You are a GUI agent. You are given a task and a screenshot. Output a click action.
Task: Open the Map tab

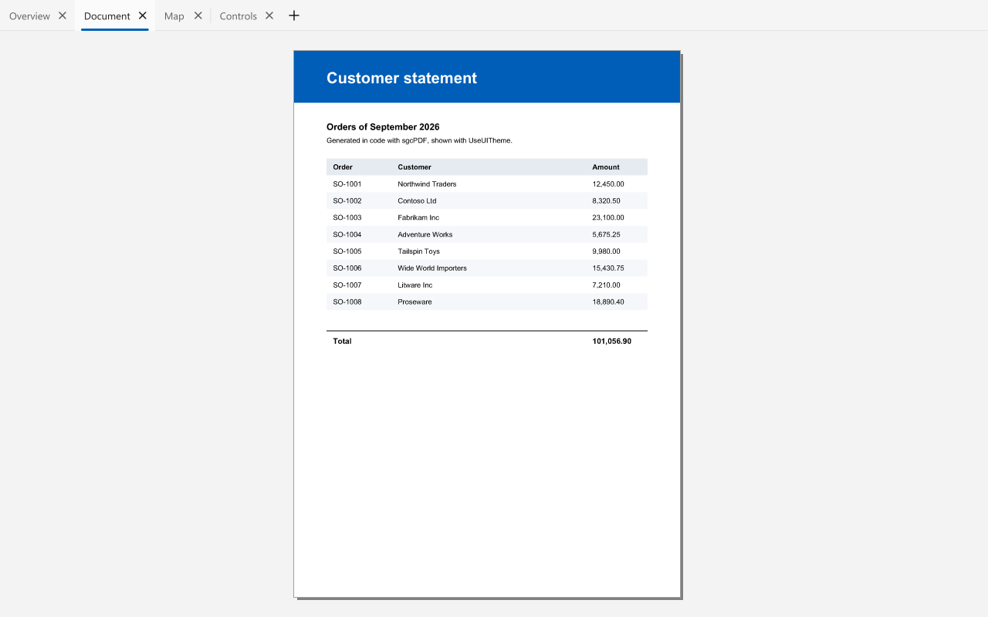(x=174, y=16)
